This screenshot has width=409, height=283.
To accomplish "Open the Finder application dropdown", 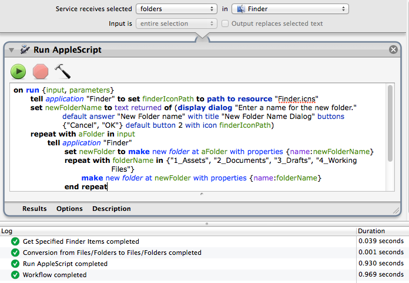I will 290,9.
